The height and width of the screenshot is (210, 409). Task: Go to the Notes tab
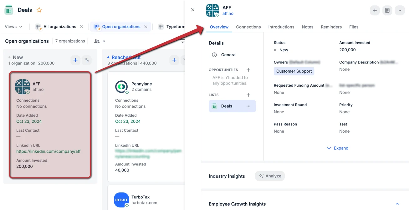(x=307, y=27)
